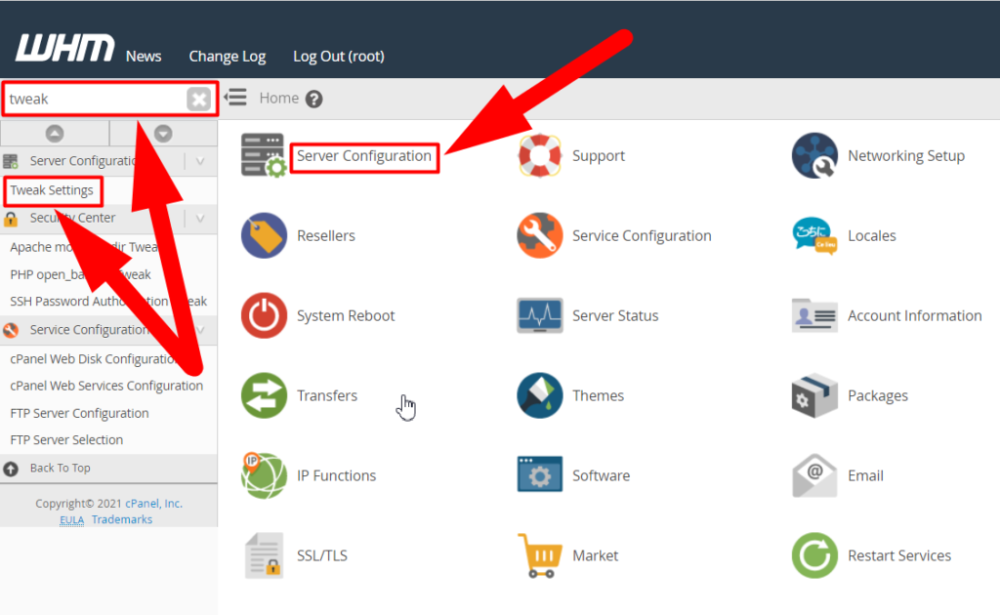Click the Server Configuration text label
1000x615 pixels.
364,155
